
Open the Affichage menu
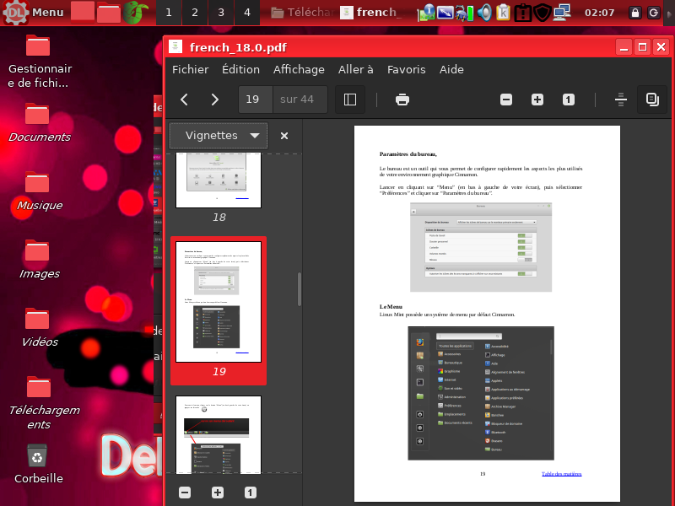[299, 70]
